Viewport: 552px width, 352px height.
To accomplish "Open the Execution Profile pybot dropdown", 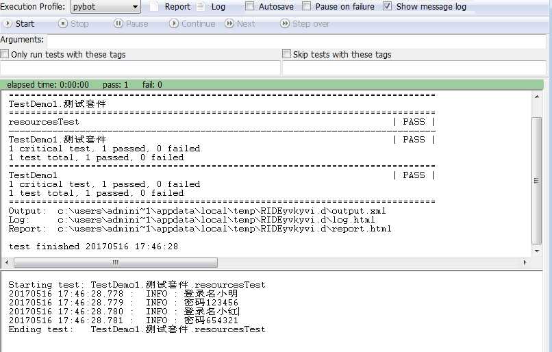I will tap(105, 7).
